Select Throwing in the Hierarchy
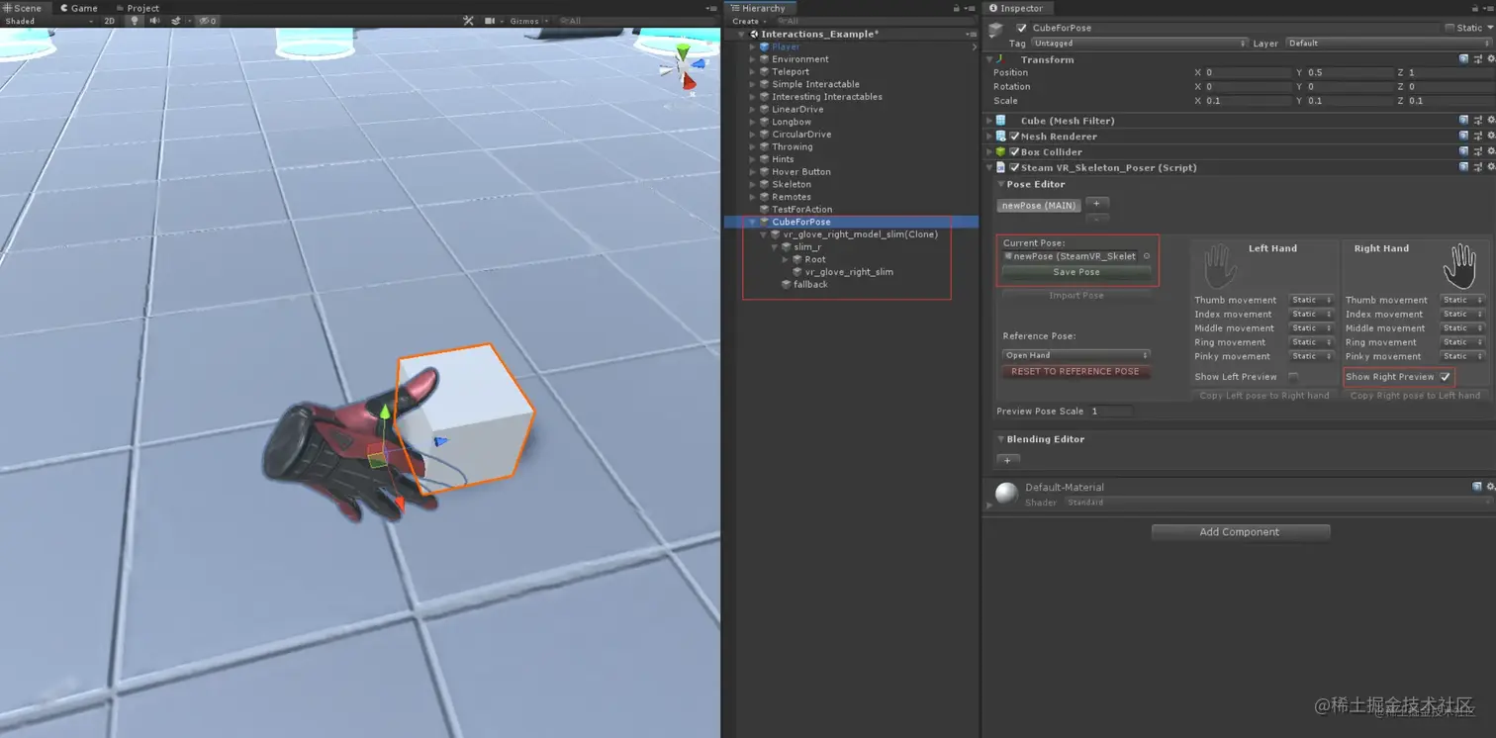The image size is (1496, 738). pos(793,146)
